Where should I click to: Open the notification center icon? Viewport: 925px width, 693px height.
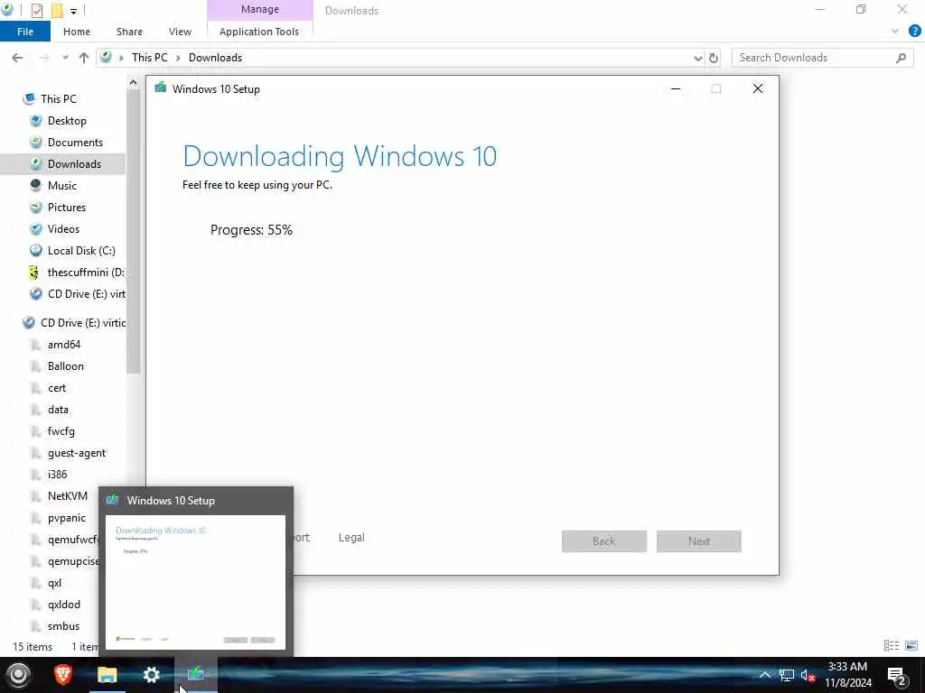[896, 676]
